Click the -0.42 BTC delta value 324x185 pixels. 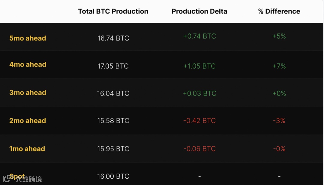coord(199,121)
